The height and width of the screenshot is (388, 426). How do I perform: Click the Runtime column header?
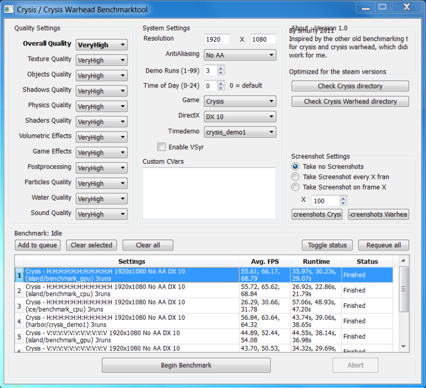[x=316, y=262]
